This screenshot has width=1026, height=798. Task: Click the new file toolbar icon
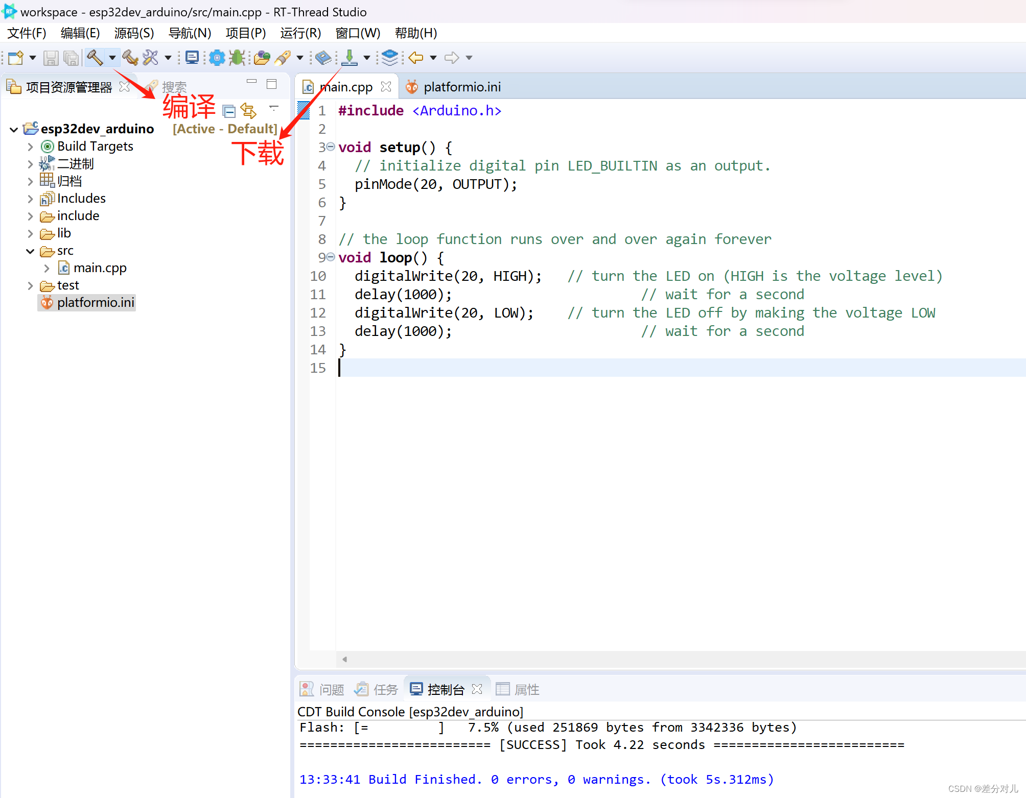[15, 58]
